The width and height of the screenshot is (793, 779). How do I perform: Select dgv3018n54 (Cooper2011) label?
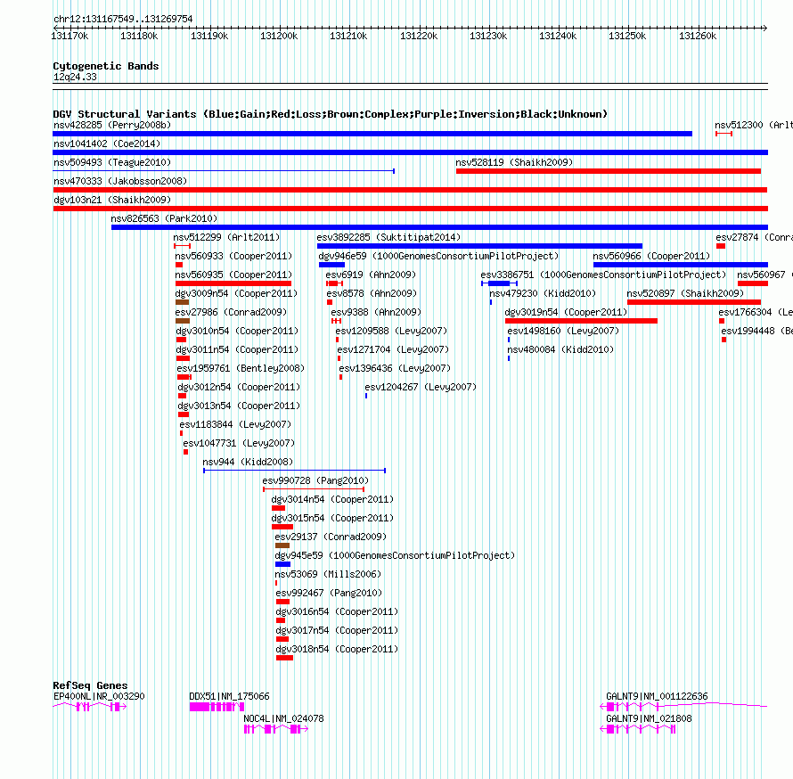click(337, 649)
